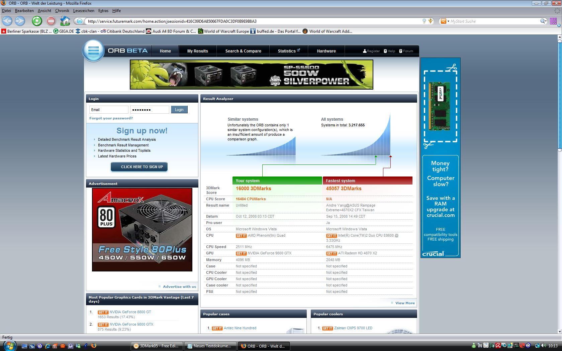
Task: Click the Crucial RAM upgrade side banner
Action: coord(441,158)
